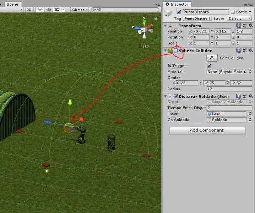255x213 pixels.
Task: Open Disparar Soldado preset icon
Action: tap(245, 96)
